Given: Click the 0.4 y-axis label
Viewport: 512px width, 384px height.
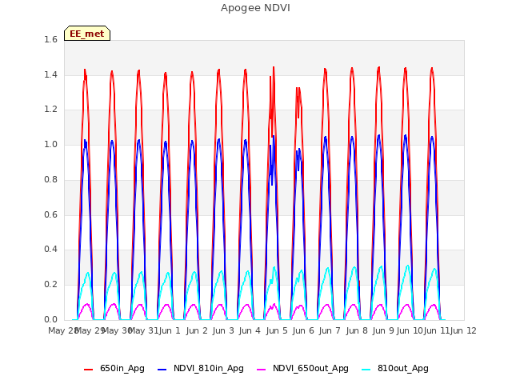Looking at the screenshot, I should point(50,250).
